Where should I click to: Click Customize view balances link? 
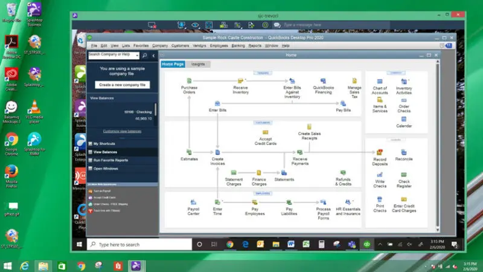122,131
